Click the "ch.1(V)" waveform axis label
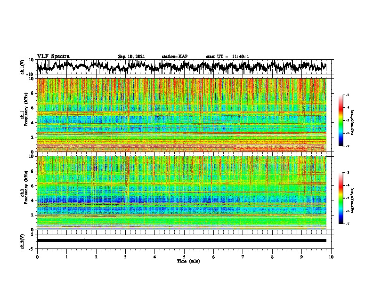The width and height of the screenshot is (373, 288). click(23, 67)
